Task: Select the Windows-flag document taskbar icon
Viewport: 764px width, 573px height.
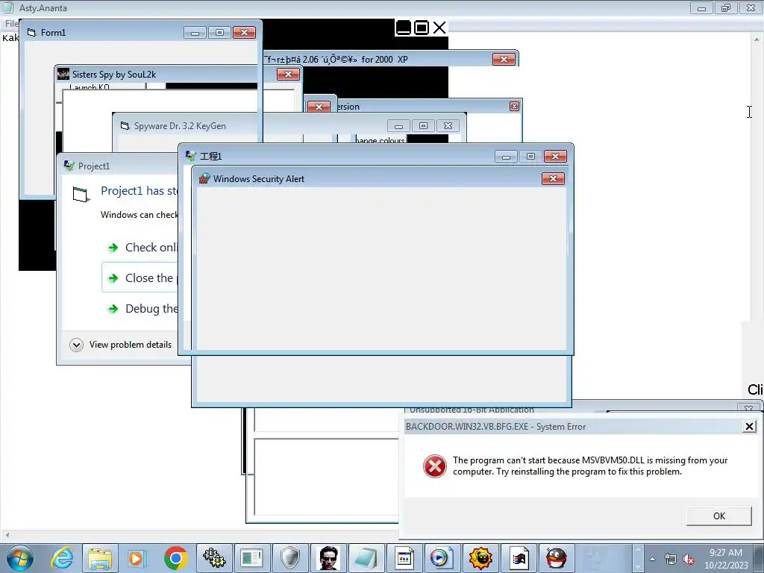Action: click(x=519, y=558)
